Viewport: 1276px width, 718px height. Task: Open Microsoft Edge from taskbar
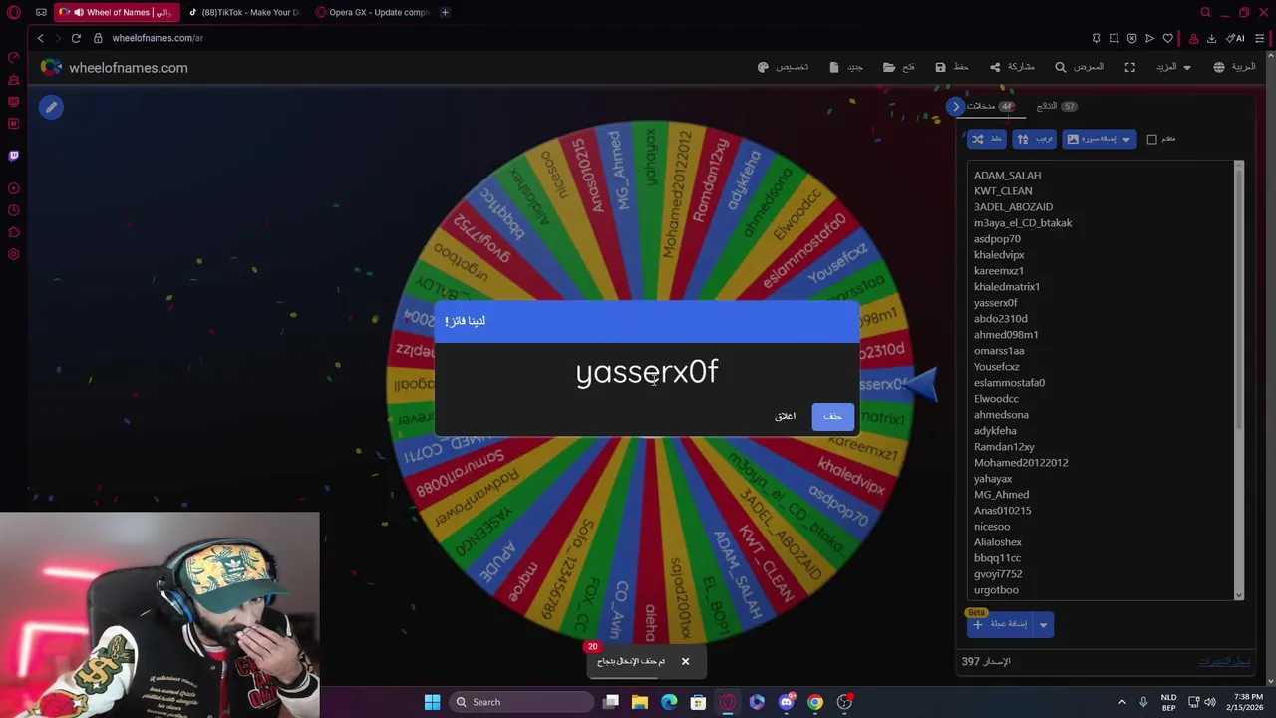[669, 702]
